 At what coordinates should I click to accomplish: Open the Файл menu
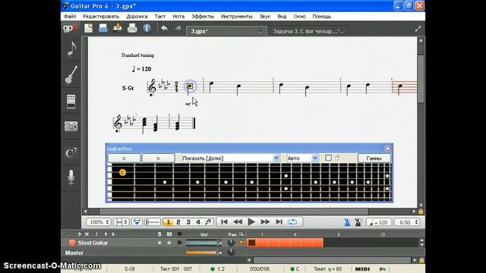70,17
